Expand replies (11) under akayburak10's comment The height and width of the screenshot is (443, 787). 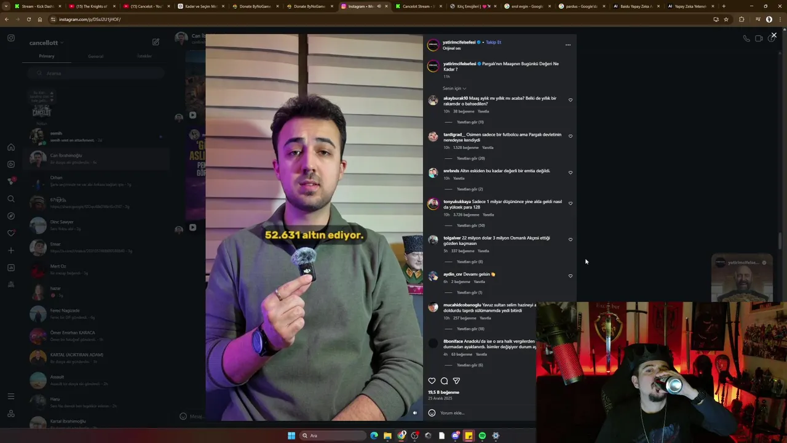coord(470,122)
